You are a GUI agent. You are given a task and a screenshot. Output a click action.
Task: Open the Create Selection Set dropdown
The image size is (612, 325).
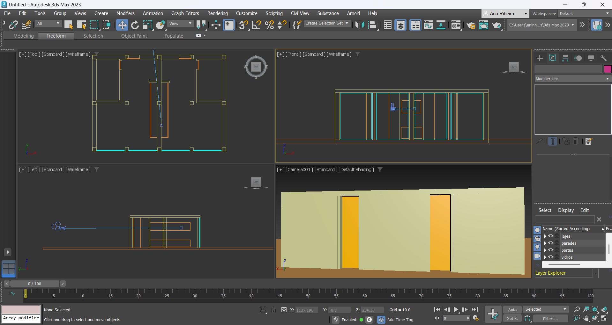(x=326, y=23)
